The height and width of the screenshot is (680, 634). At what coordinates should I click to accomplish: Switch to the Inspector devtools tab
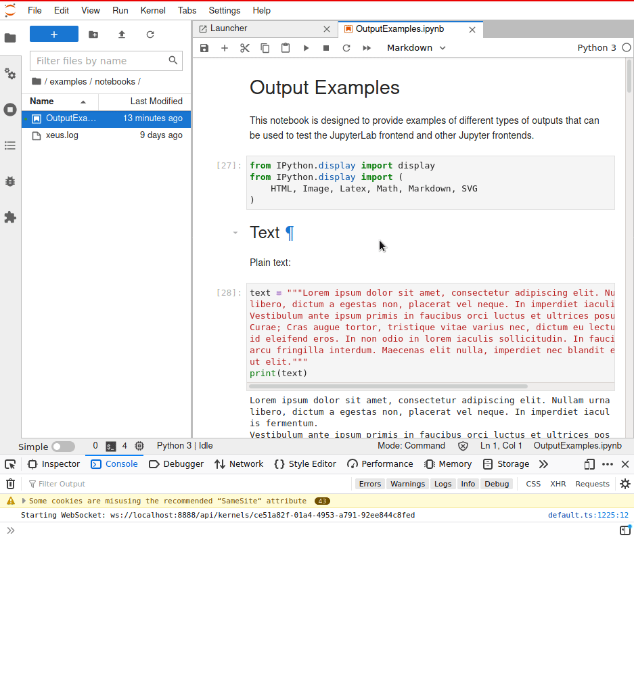(53, 464)
